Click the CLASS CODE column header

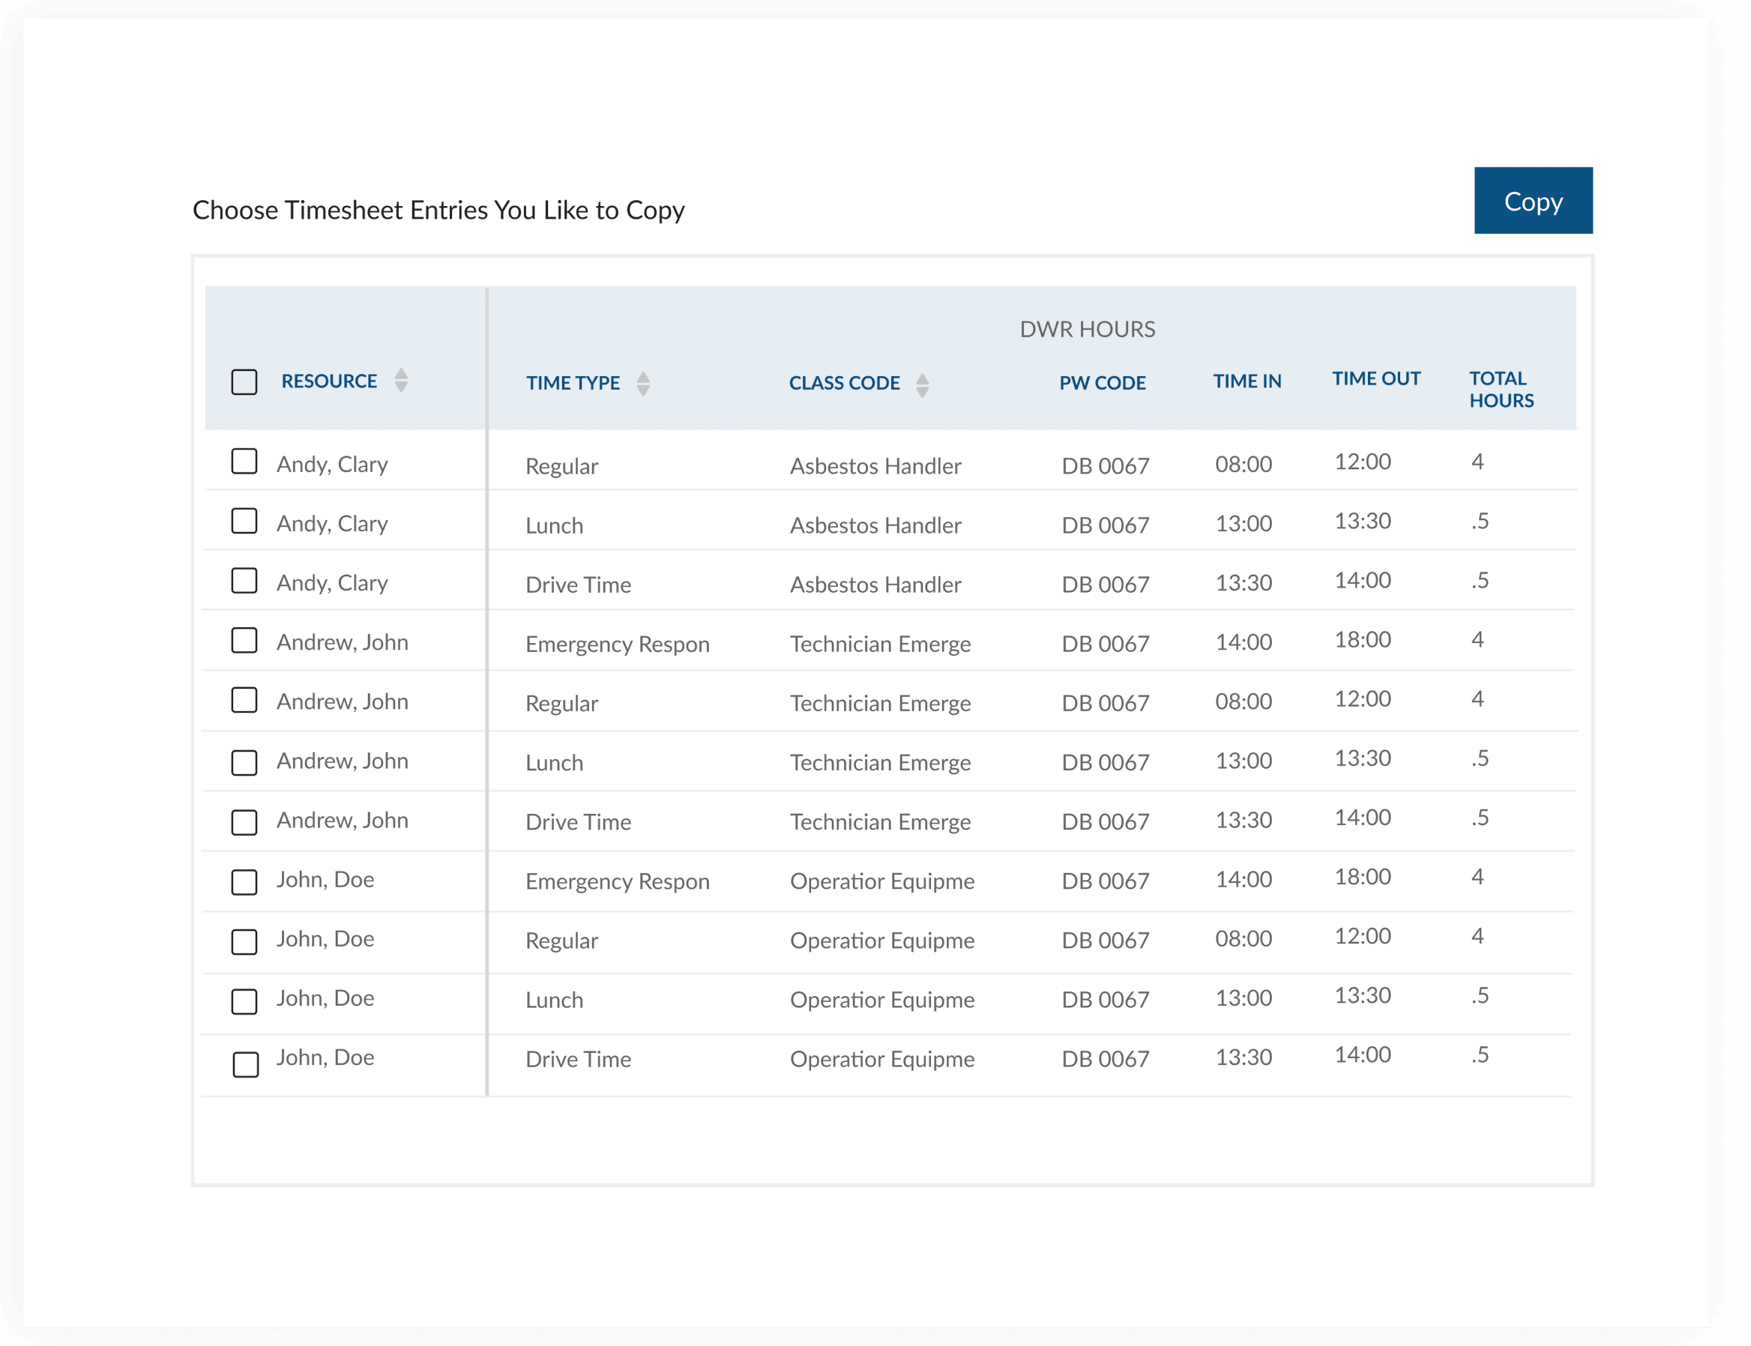(x=844, y=383)
